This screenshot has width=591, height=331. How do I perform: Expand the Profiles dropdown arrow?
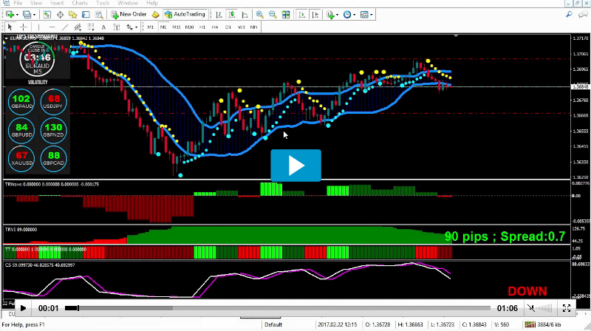[34, 15]
